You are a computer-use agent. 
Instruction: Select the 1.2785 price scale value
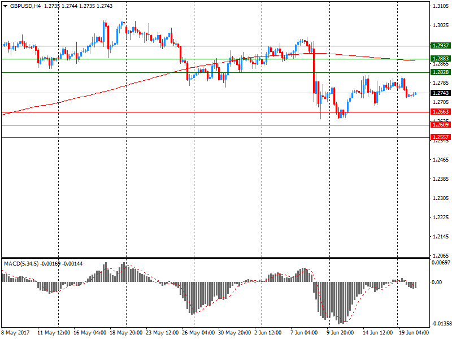pyautogui.click(x=441, y=83)
